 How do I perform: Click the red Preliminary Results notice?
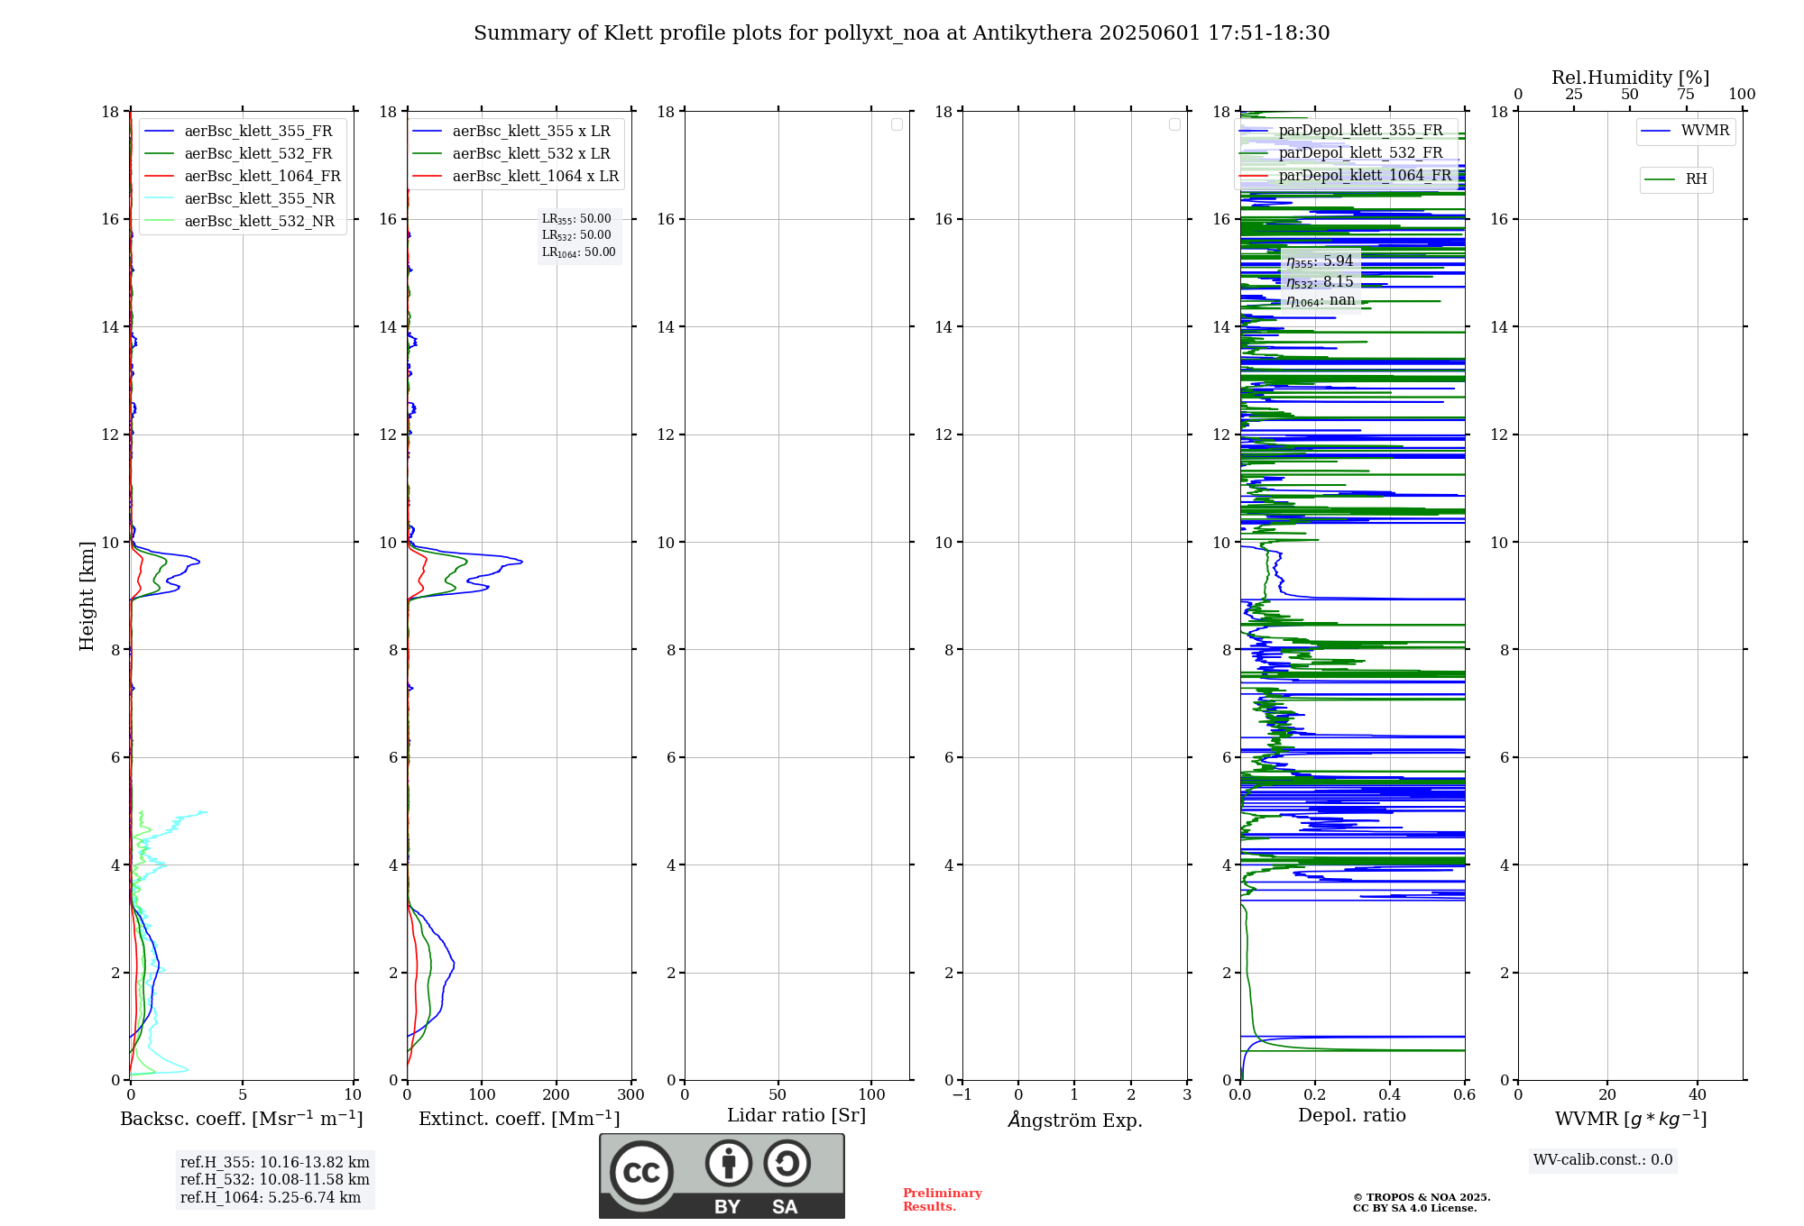[x=943, y=1200]
